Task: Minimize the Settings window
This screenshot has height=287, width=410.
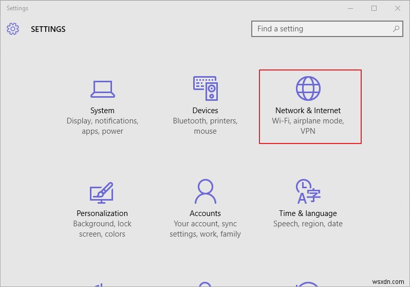Action: pos(350,8)
